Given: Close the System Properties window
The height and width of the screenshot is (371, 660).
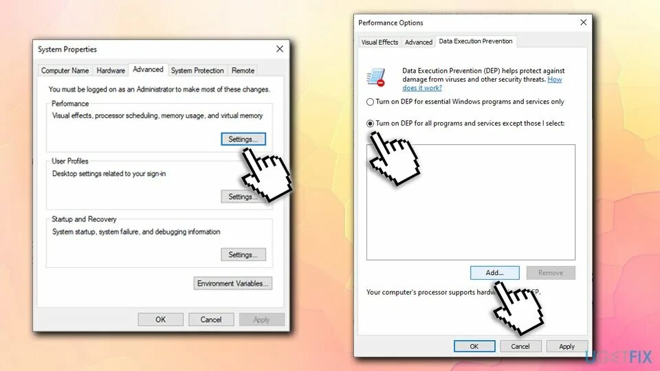Looking at the screenshot, I should click(280, 49).
